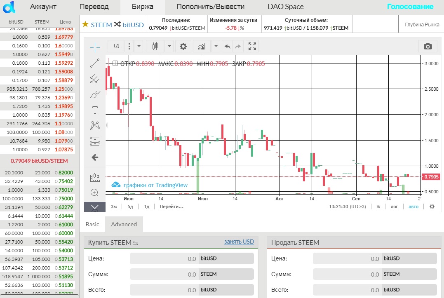The height and width of the screenshot is (298, 444).
Task: Set chart range to 1д
Action: tap(146, 206)
